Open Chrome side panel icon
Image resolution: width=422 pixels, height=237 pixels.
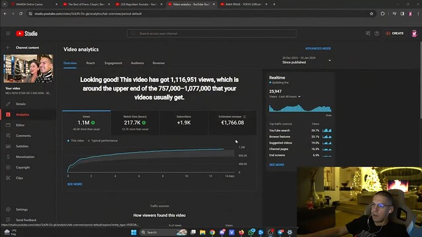[x=402, y=13]
